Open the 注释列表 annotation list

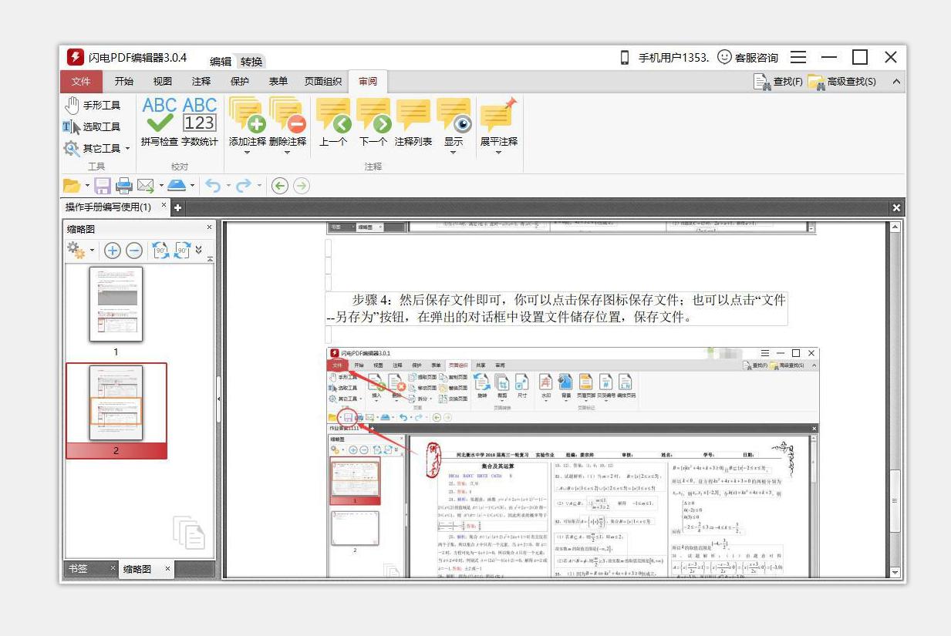click(413, 122)
